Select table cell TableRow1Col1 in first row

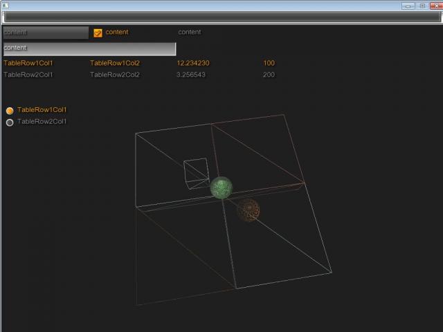pos(28,63)
